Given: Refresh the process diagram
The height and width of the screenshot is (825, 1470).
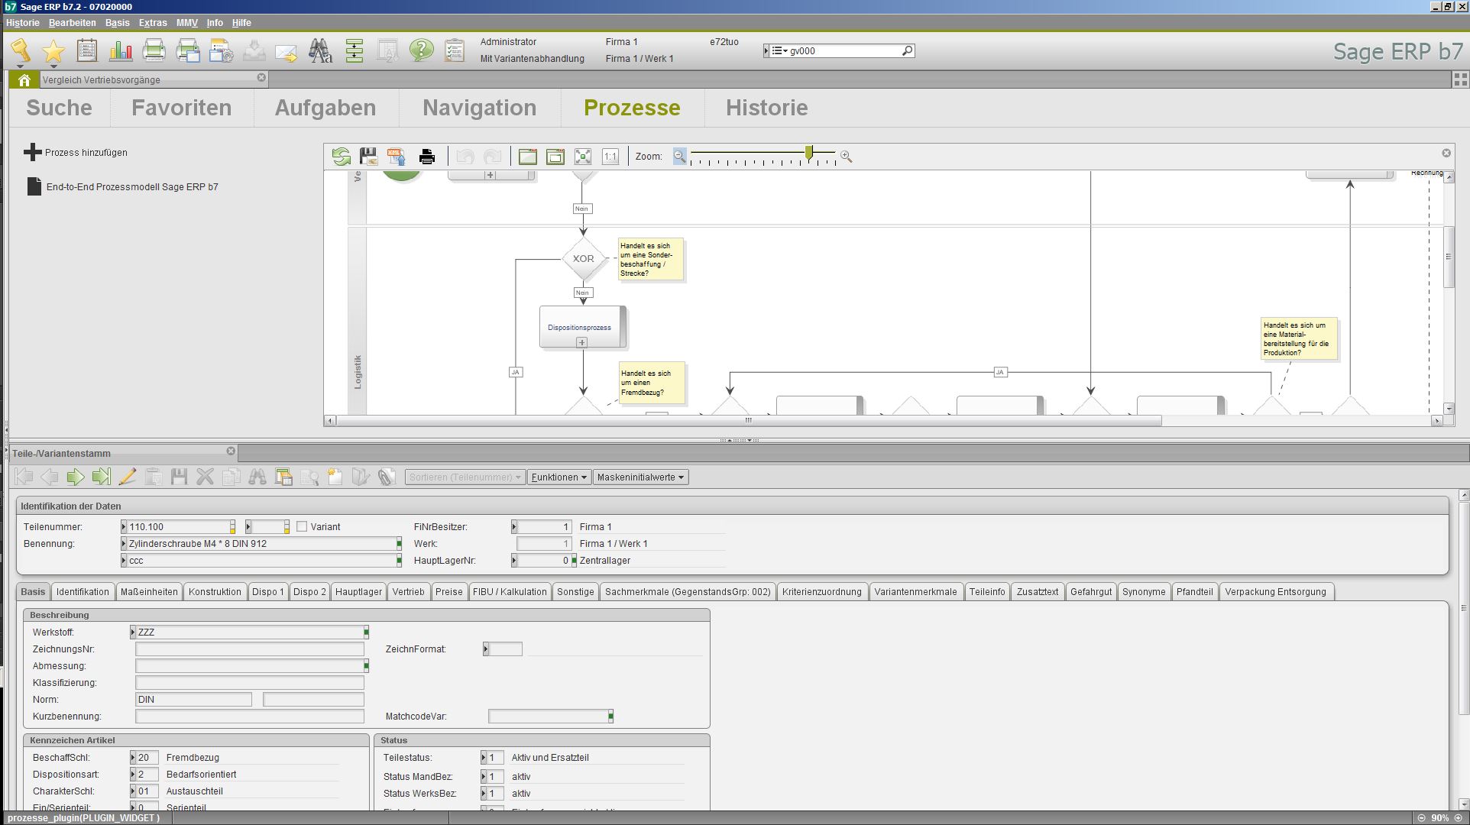Looking at the screenshot, I should click(341, 157).
